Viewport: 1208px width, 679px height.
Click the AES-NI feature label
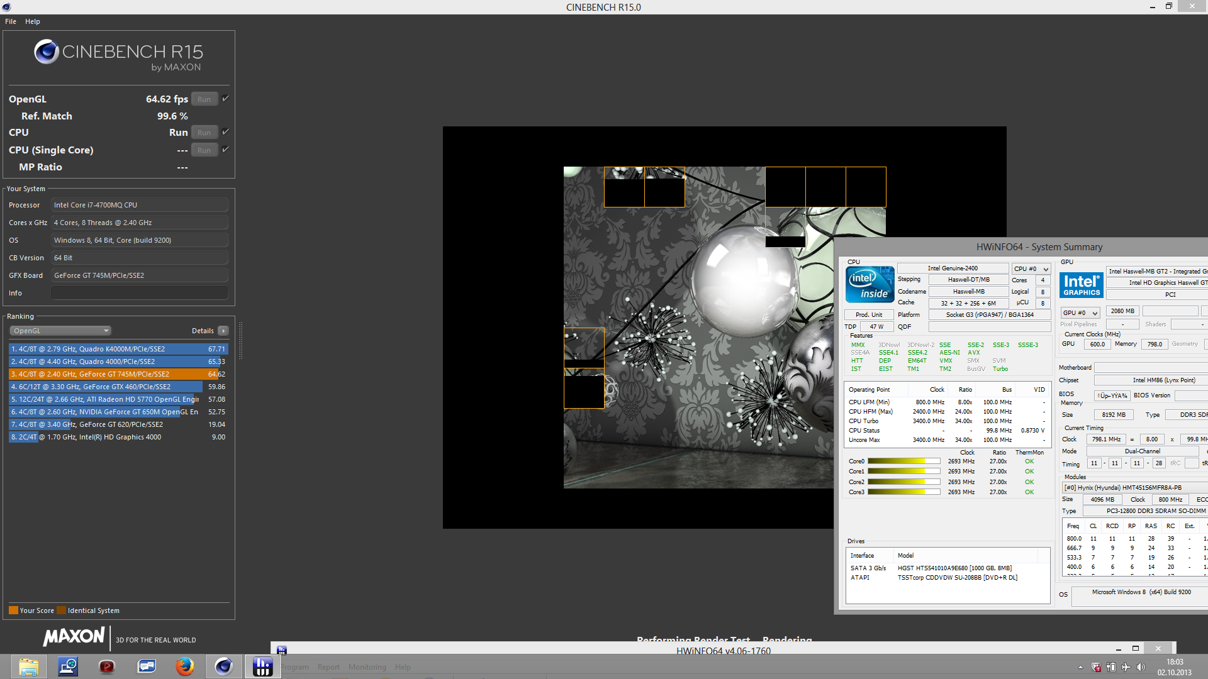click(x=949, y=353)
